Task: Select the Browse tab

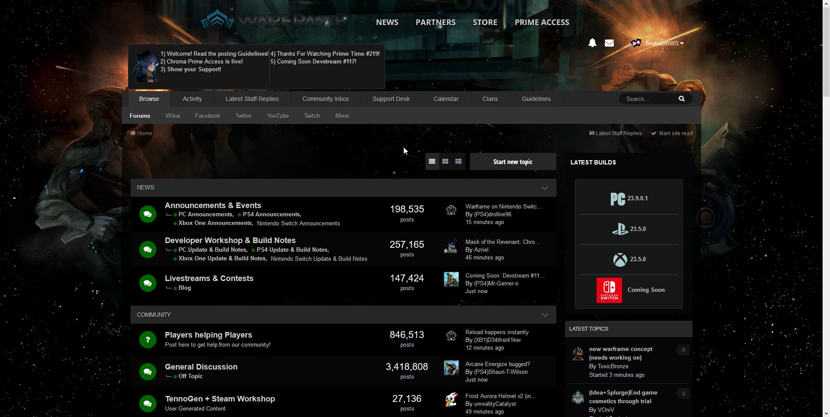Action: (x=149, y=99)
